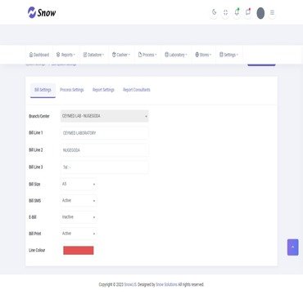Open the Datastore menu
The height and width of the screenshot is (294, 303).
[x=93, y=55]
